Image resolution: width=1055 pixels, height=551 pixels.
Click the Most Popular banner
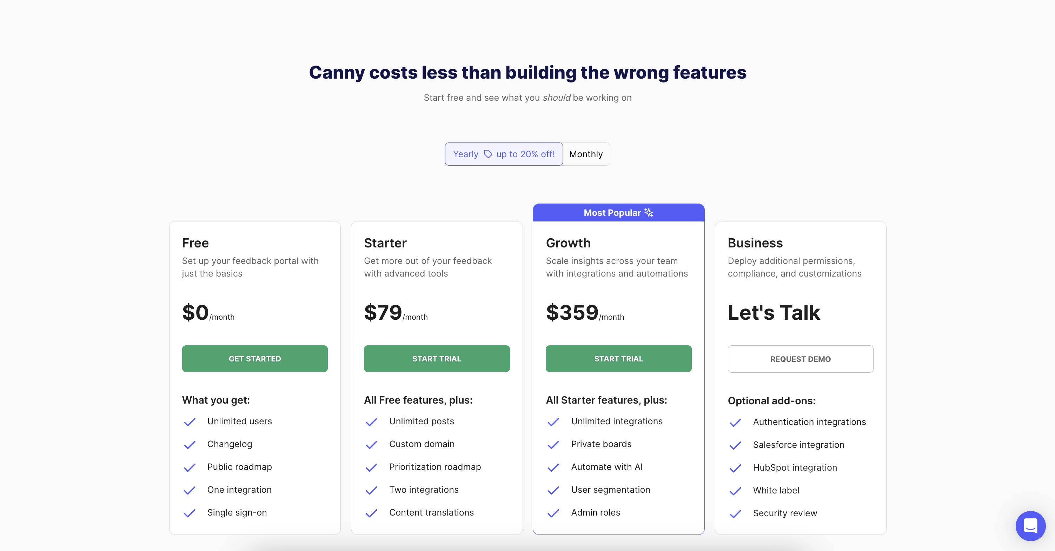coord(618,213)
